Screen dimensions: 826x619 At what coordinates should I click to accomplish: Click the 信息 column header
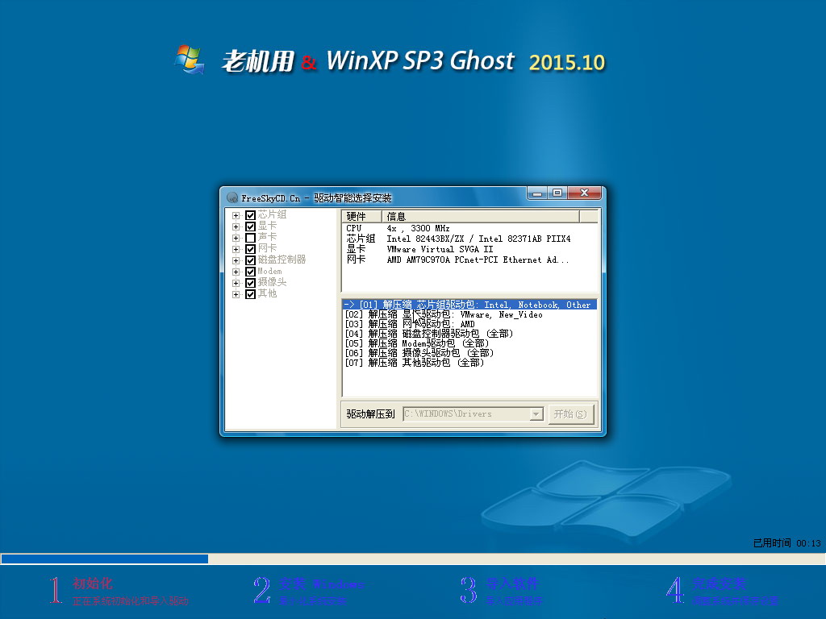tap(481, 216)
